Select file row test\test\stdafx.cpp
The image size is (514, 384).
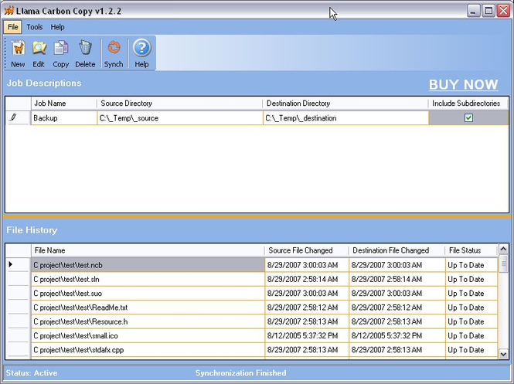148,349
